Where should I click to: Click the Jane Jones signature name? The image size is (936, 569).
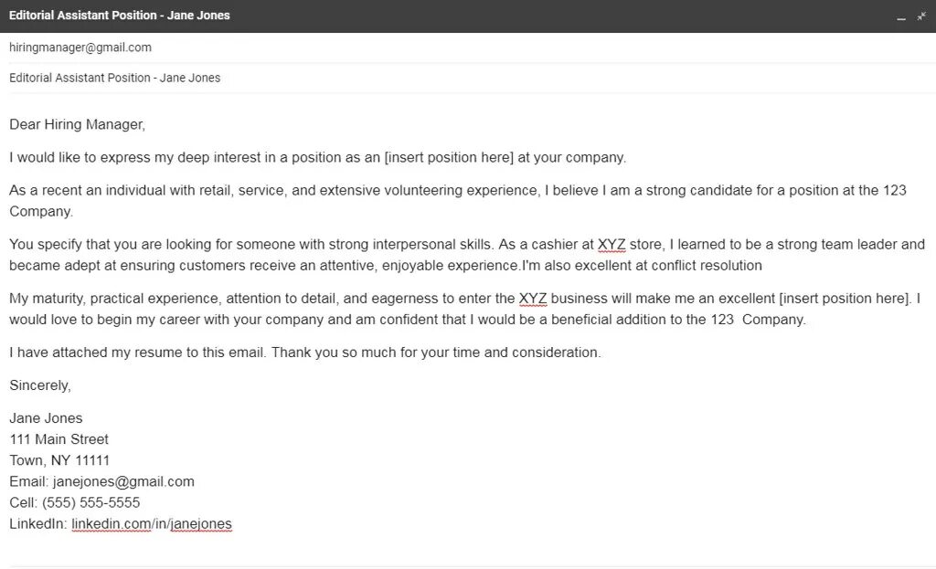46,418
